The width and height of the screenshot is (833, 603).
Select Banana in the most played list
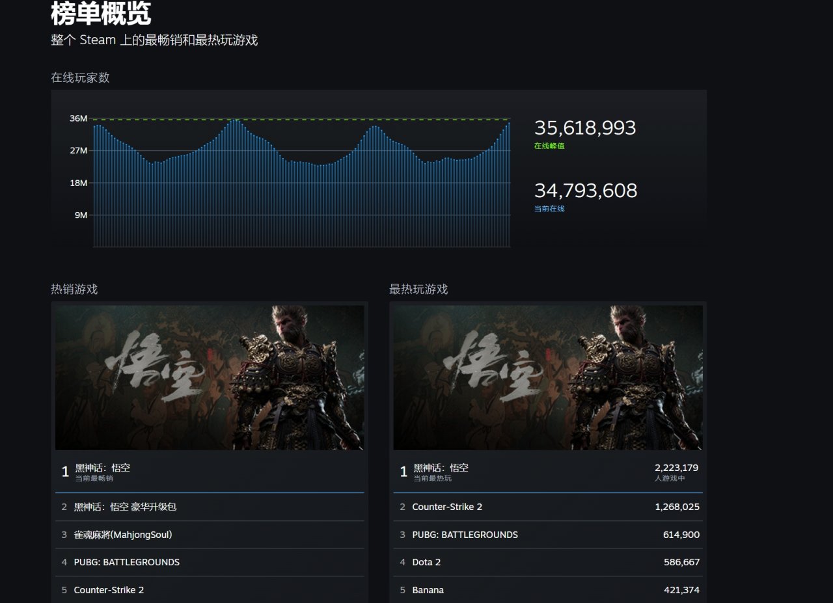tap(548, 590)
